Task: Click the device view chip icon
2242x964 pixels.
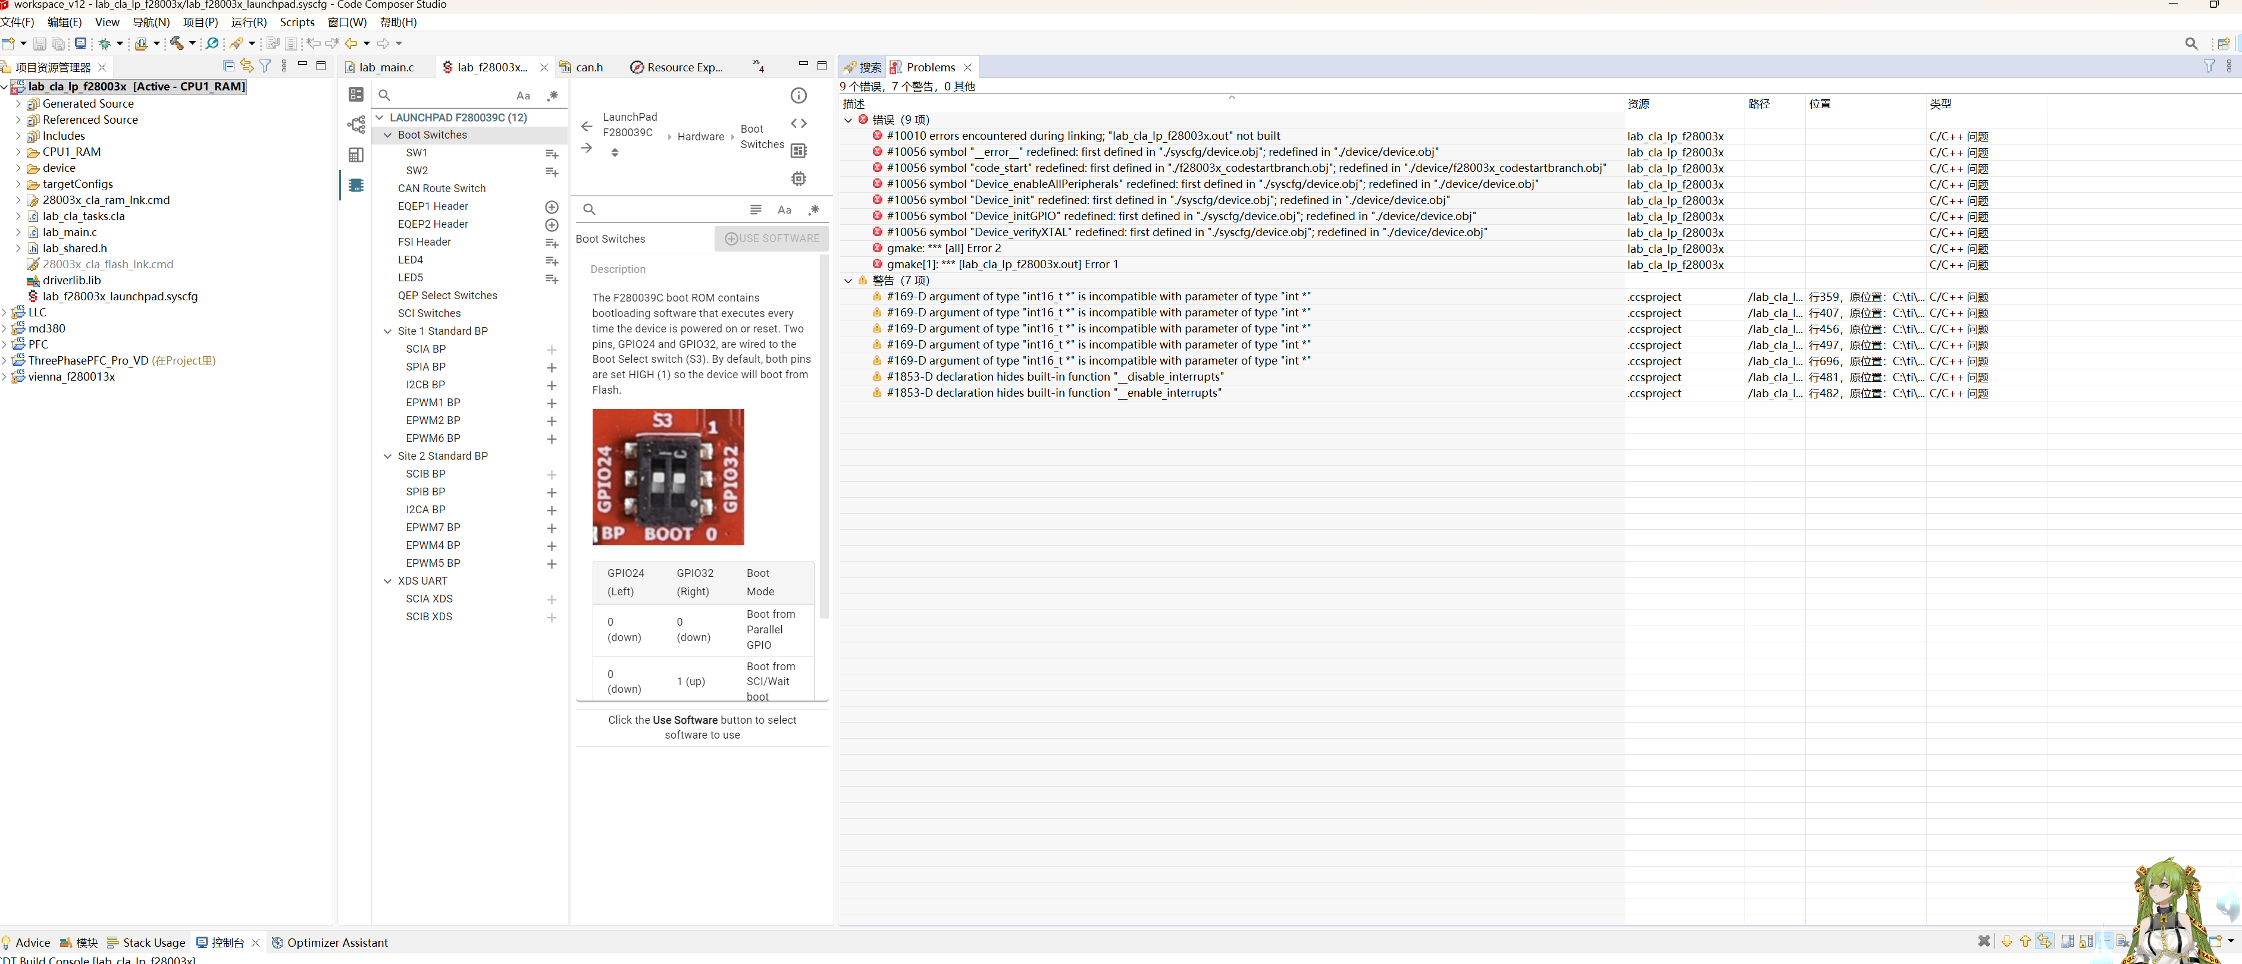Action: pos(798,178)
